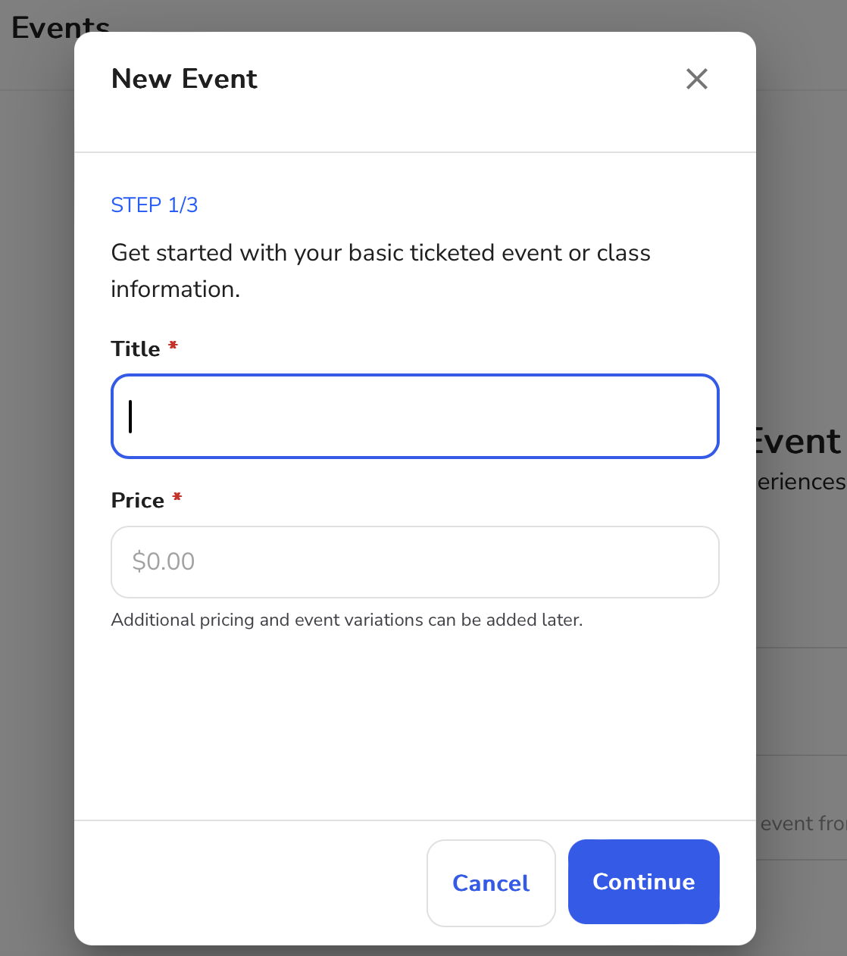Viewport: 847px width, 956px height.
Task: Continue to the next step
Action: (644, 882)
